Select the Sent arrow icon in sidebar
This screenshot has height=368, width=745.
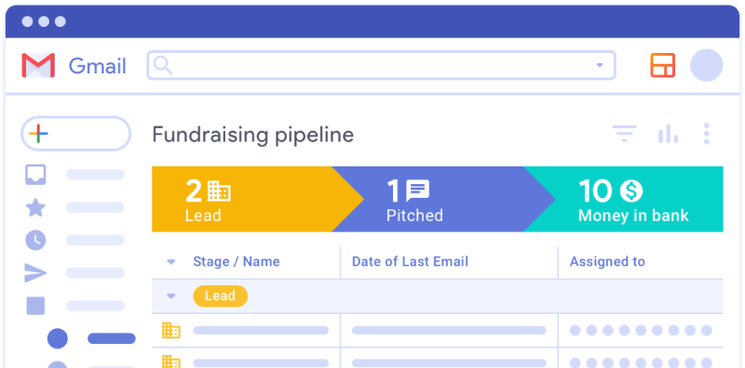point(35,273)
